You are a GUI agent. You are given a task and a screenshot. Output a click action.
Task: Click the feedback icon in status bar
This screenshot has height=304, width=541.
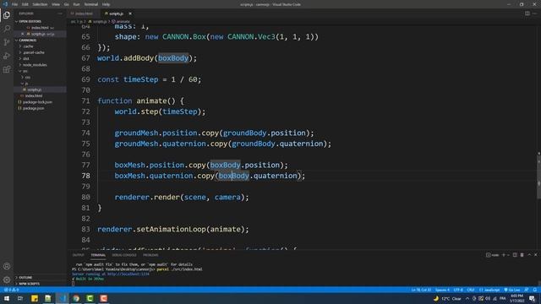coord(527,290)
